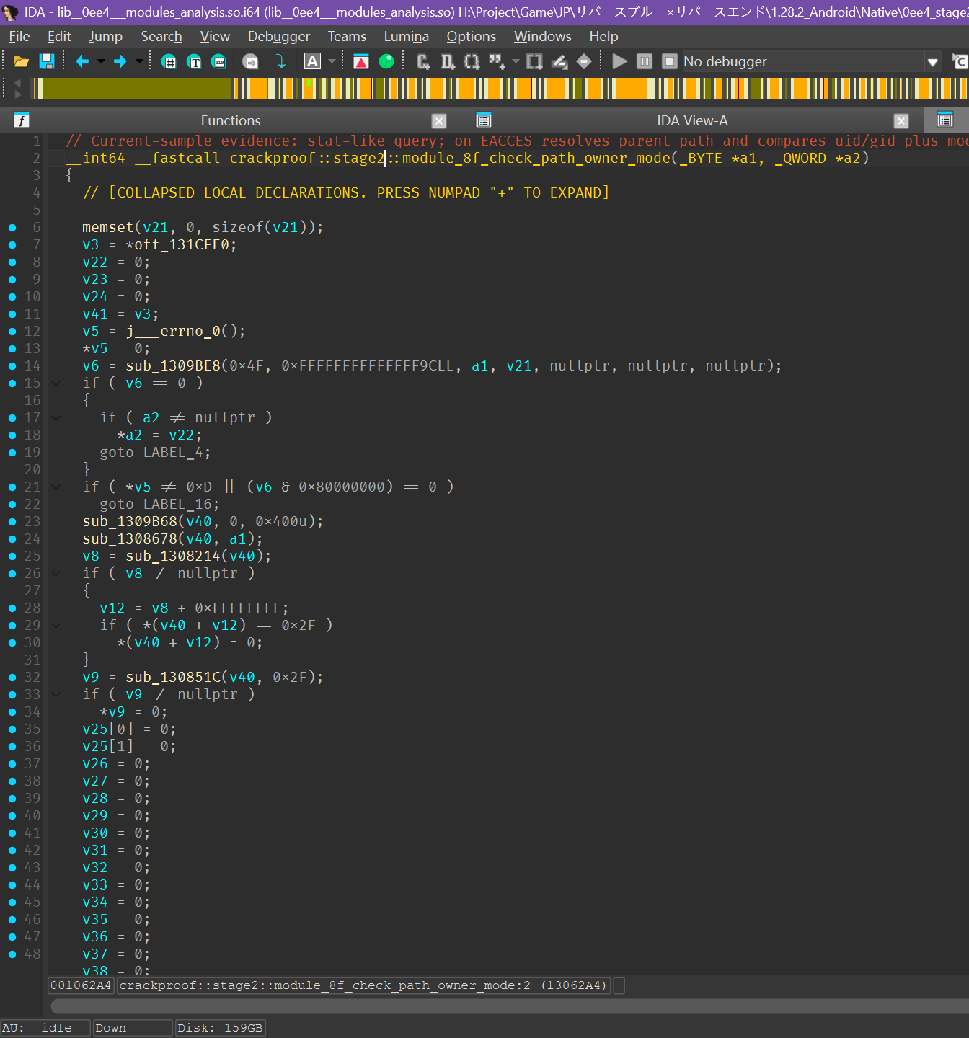
Task: Open dropdown next to the dotted-grid icon
Action: point(516,62)
